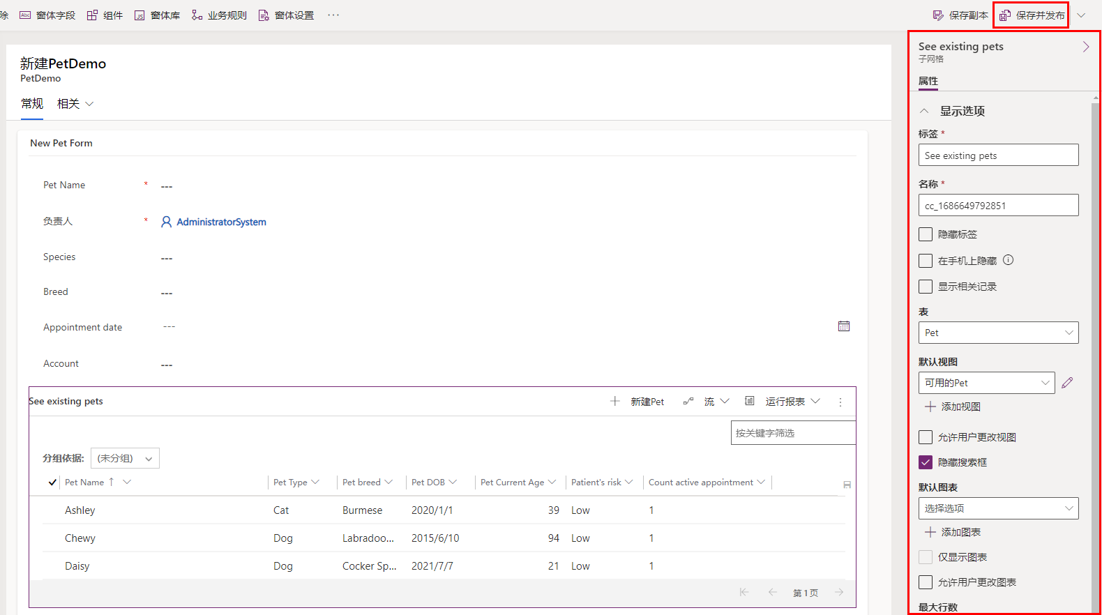Open the 表 table dropdown showing Pet
The height and width of the screenshot is (615, 1102).
click(x=998, y=333)
